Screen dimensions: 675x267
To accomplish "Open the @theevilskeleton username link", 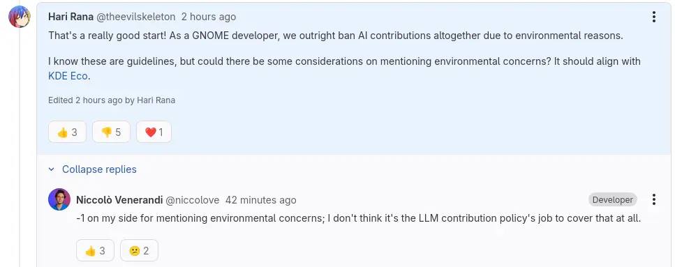I will click(135, 17).
